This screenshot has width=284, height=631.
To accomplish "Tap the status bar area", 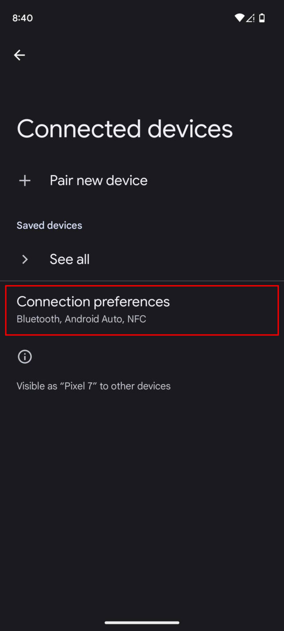I will tap(142, 18).
